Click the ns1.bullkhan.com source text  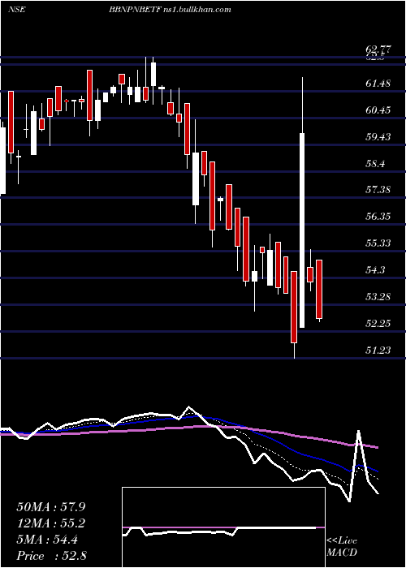(x=197, y=10)
